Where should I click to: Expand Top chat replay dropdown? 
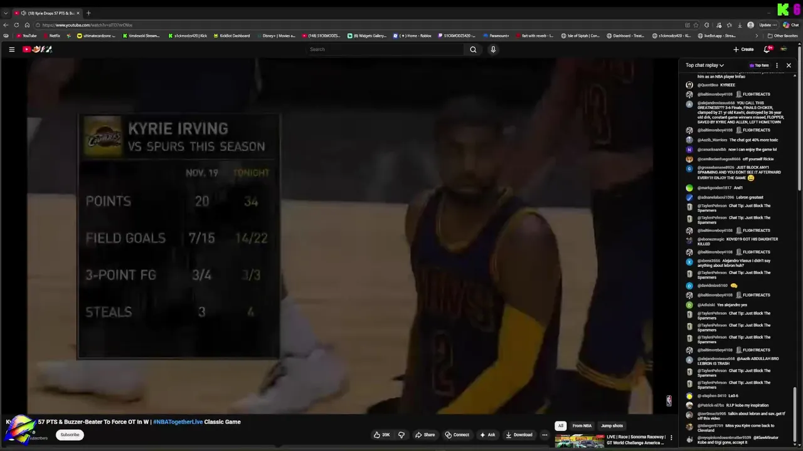pos(705,65)
